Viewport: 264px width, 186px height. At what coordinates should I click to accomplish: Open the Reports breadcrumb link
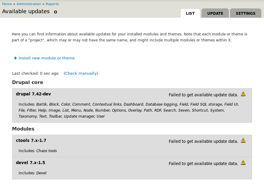(x=52, y=4)
